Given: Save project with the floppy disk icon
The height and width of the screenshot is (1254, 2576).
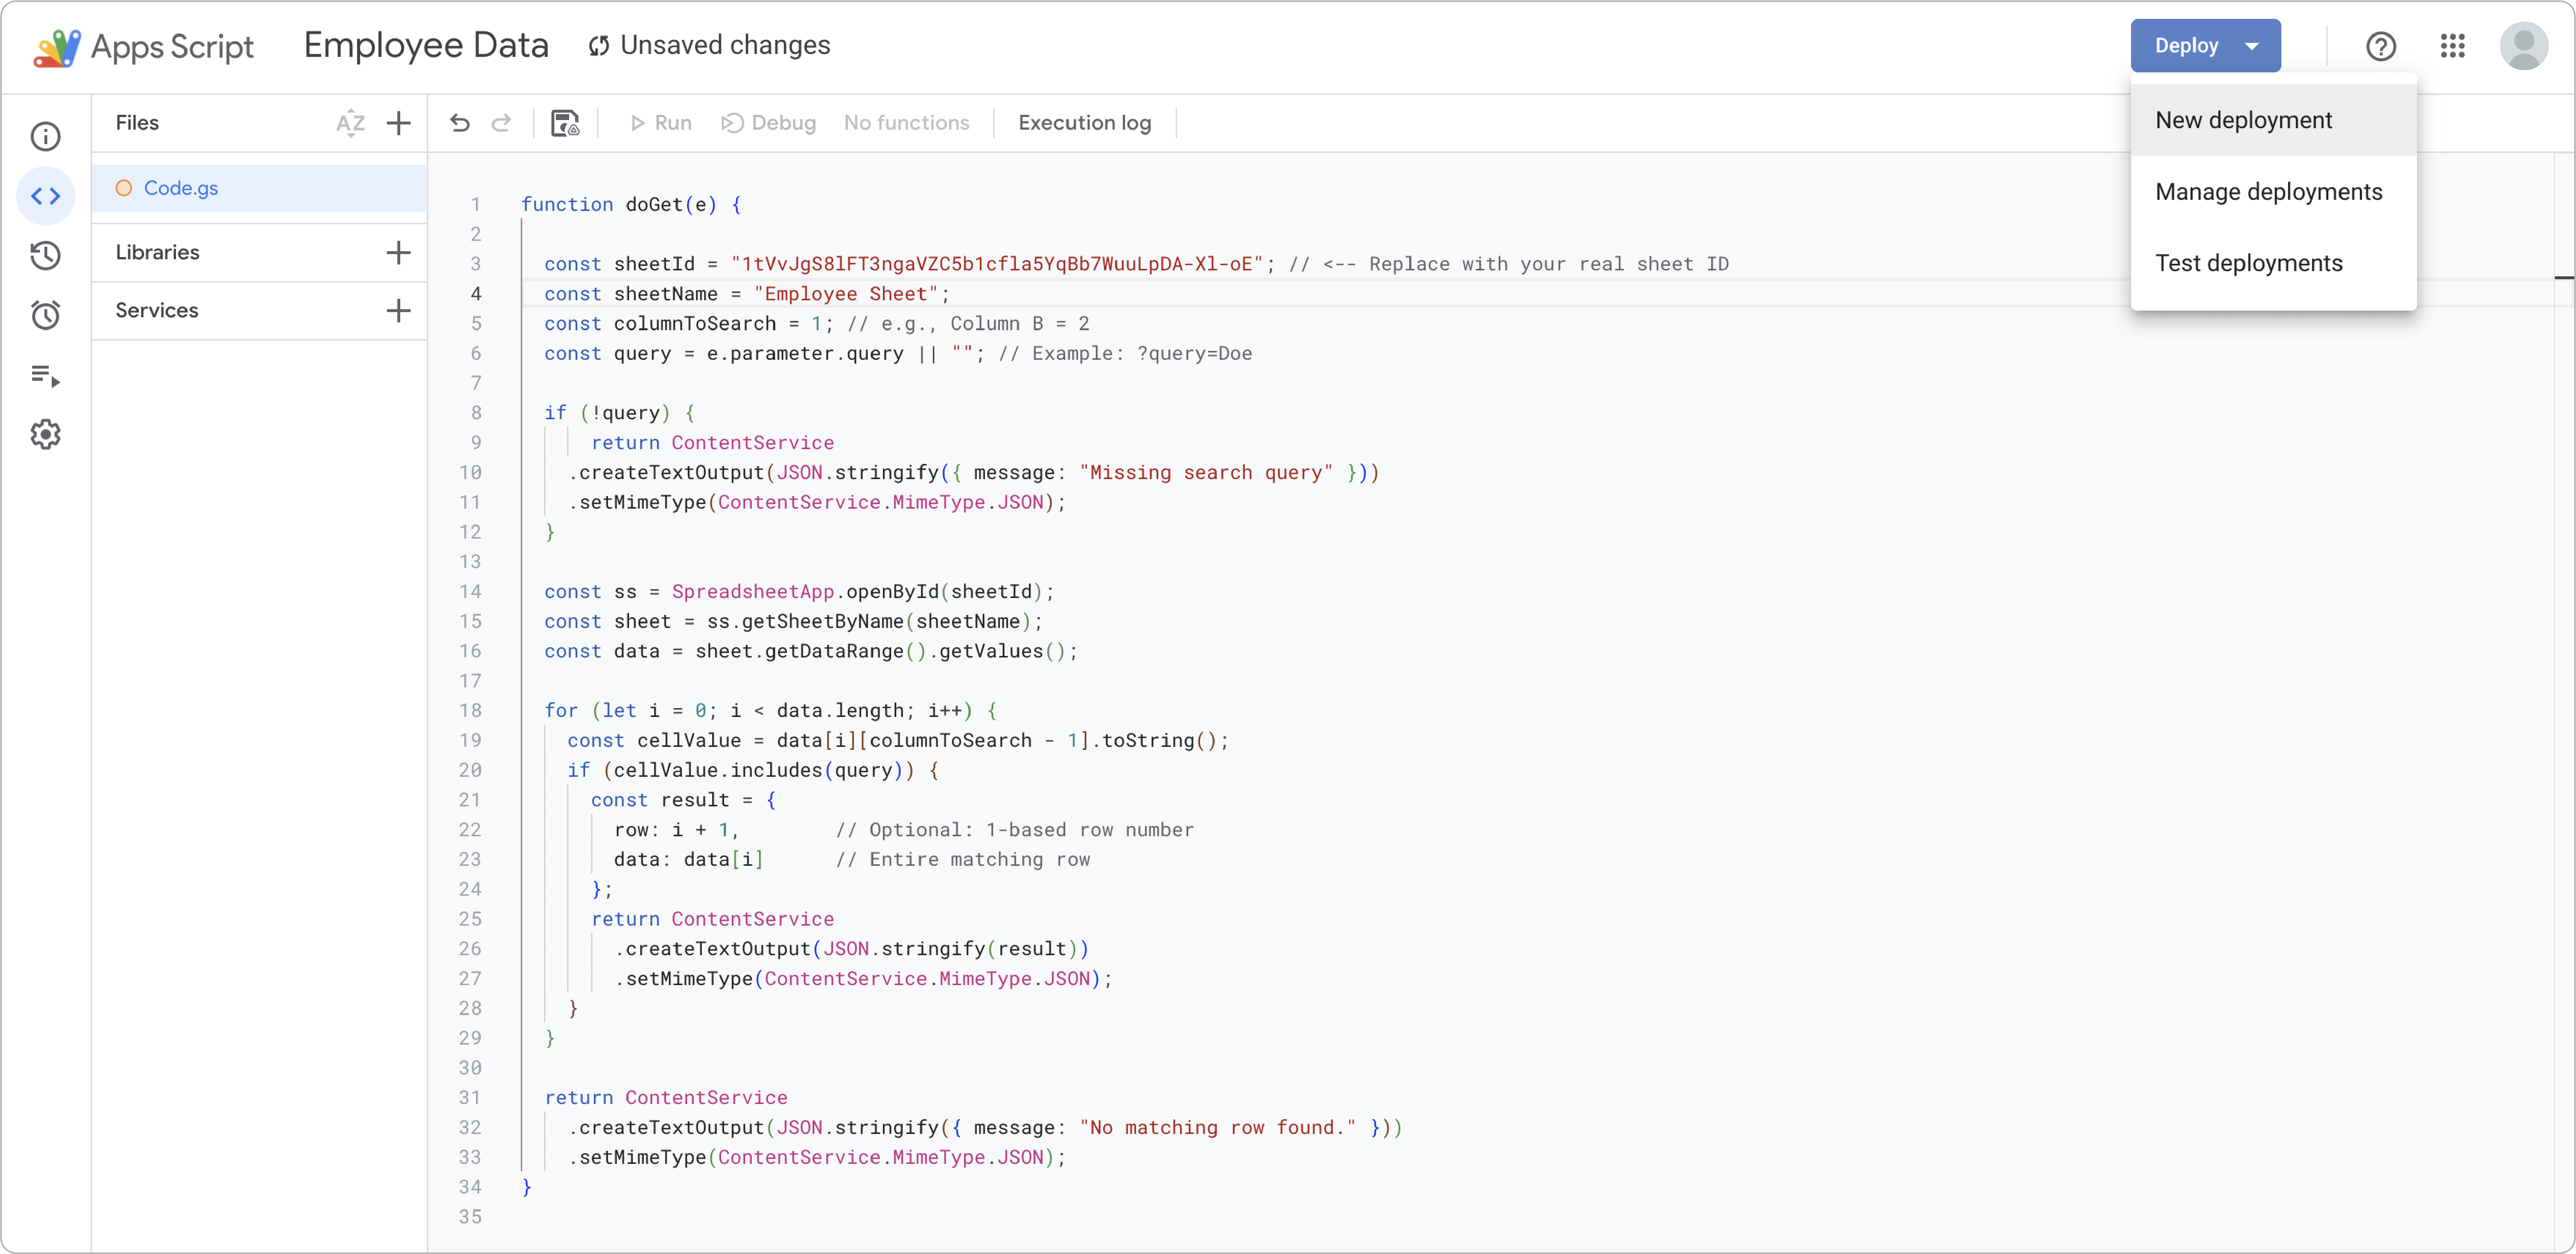Looking at the screenshot, I should pyautogui.click(x=565, y=123).
